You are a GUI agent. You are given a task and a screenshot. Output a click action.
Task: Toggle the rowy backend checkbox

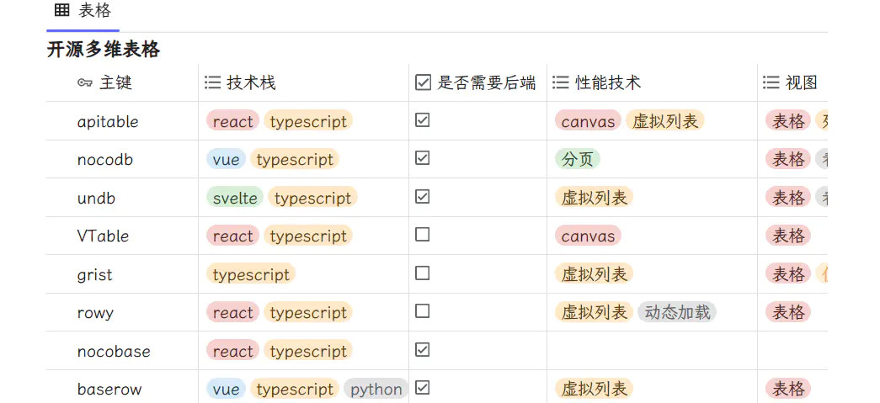[x=423, y=311]
